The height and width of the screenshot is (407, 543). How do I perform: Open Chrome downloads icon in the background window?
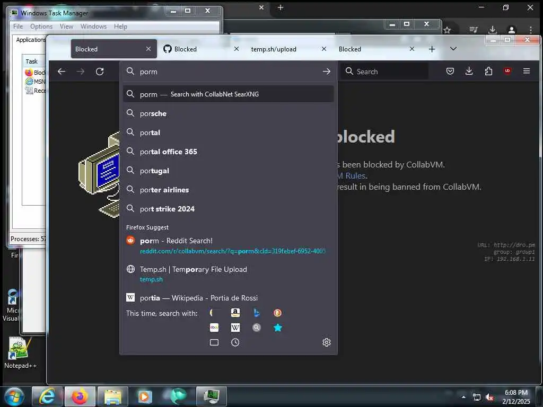pyautogui.click(x=493, y=30)
